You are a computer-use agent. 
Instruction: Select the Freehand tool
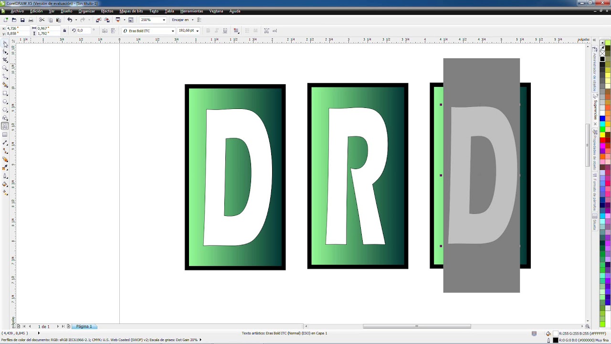coord(5,76)
